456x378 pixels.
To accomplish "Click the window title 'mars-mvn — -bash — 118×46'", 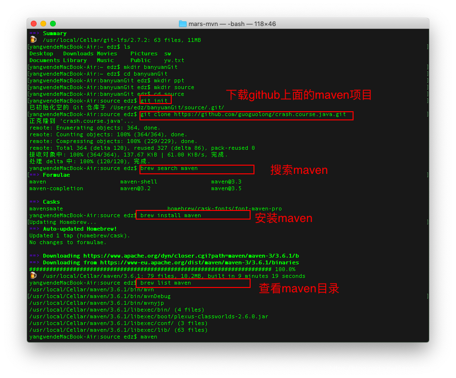I will [232, 24].
